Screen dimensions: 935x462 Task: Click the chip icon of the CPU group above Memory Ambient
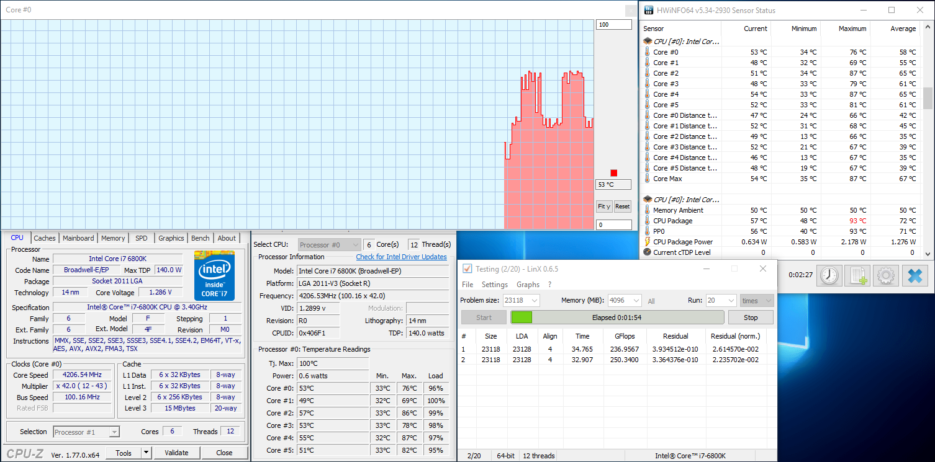[x=647, y=200]
